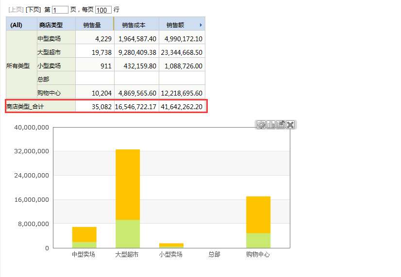Click 购物中心 label on chart axis

coord(258,255)
